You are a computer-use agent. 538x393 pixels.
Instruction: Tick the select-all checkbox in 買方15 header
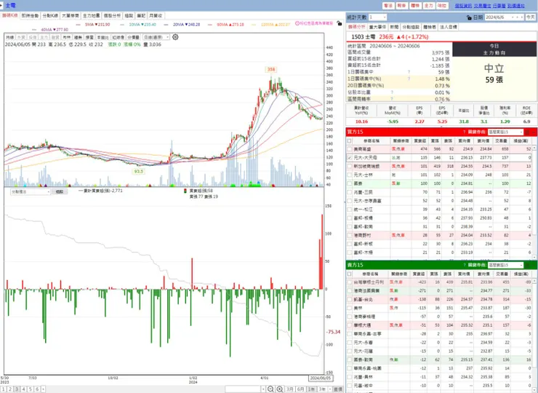(349, 141)
